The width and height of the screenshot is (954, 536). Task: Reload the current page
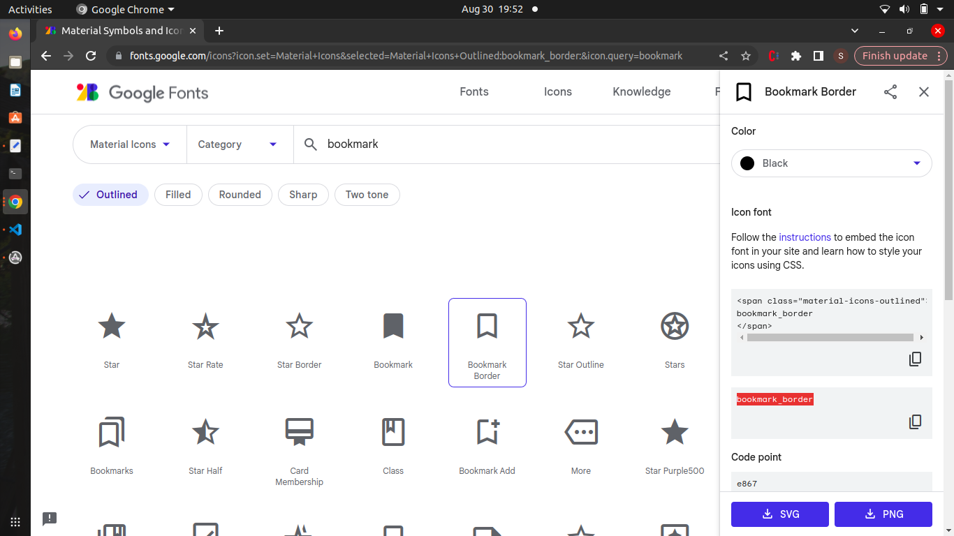pyautogui.click(x=91, y=56)
